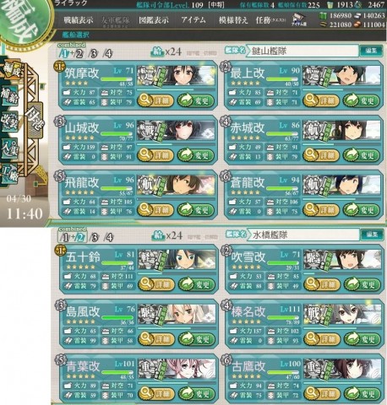Click the 編成 organize sidebar icon
The image size is (387, 405).
11,70
